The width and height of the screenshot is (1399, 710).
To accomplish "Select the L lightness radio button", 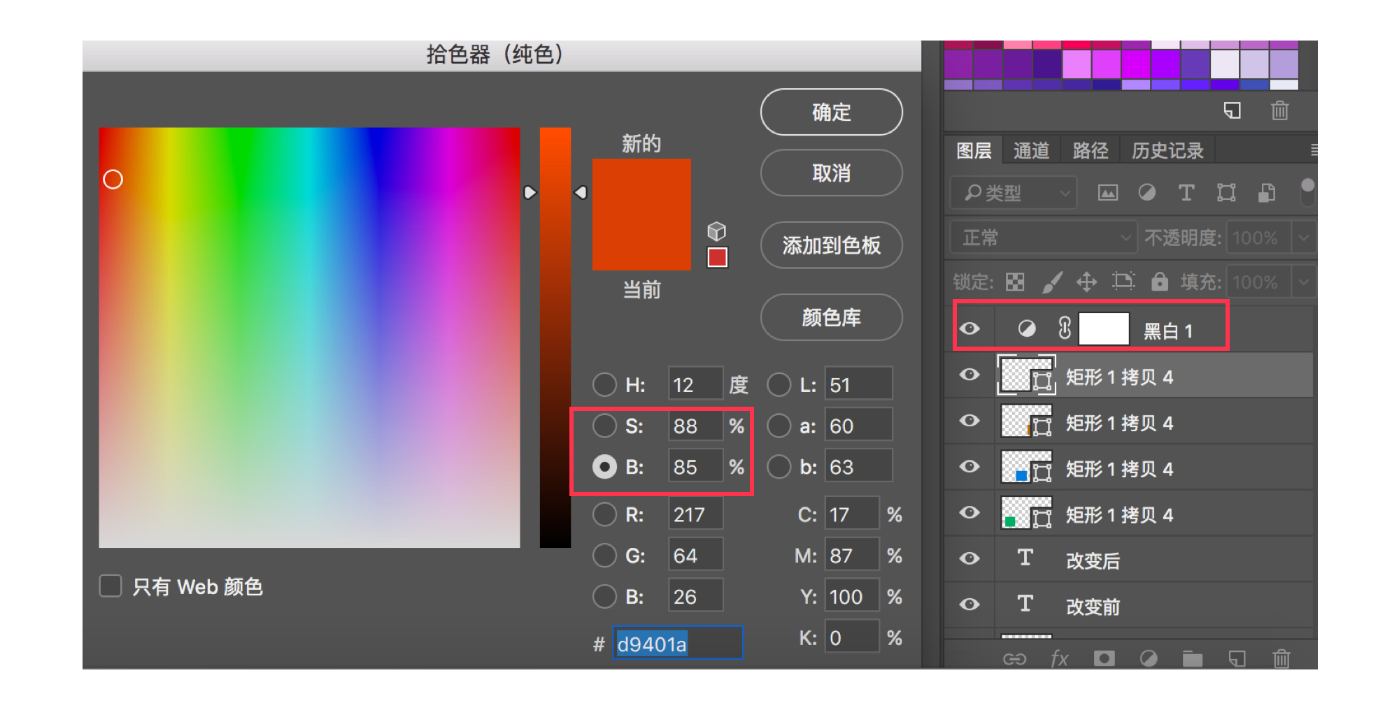I will (779, 384).
